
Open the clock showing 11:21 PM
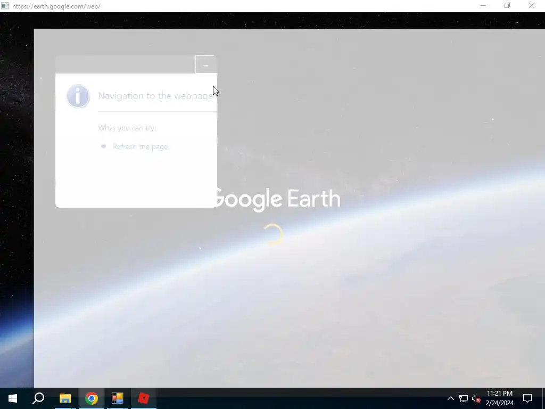pyautogui.click(x=499, y=398)
